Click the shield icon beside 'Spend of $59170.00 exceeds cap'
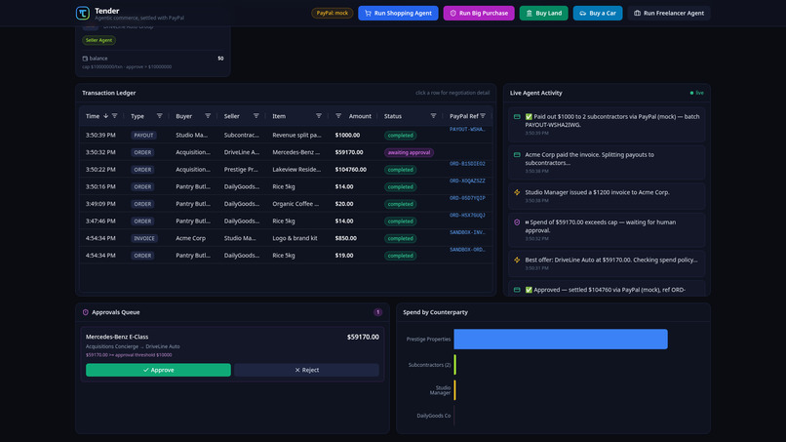 517,222
